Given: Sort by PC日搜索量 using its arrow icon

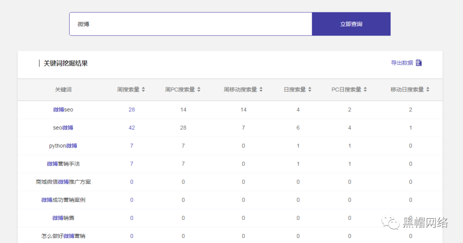Looking at the screenshot, I should [365, 89].
